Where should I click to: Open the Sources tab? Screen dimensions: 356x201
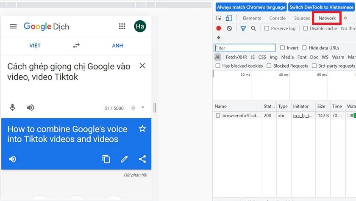[302, 18]
